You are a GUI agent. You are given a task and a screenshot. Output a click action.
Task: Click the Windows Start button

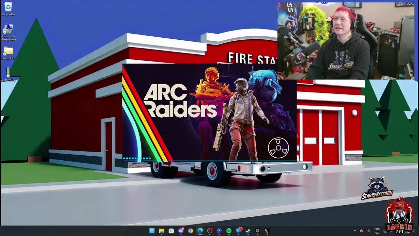point(152,231)
